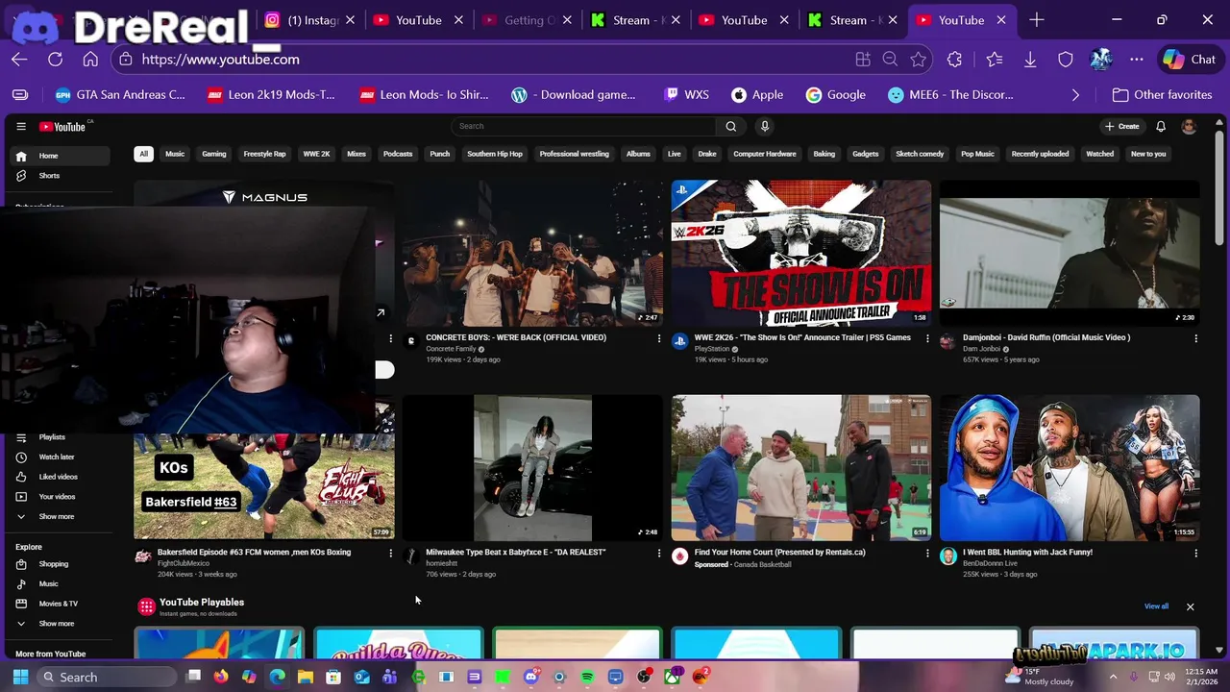Select the Freestyle Rap filter chip
Screen dimensions: 1230x692
(x=264, y=154)
